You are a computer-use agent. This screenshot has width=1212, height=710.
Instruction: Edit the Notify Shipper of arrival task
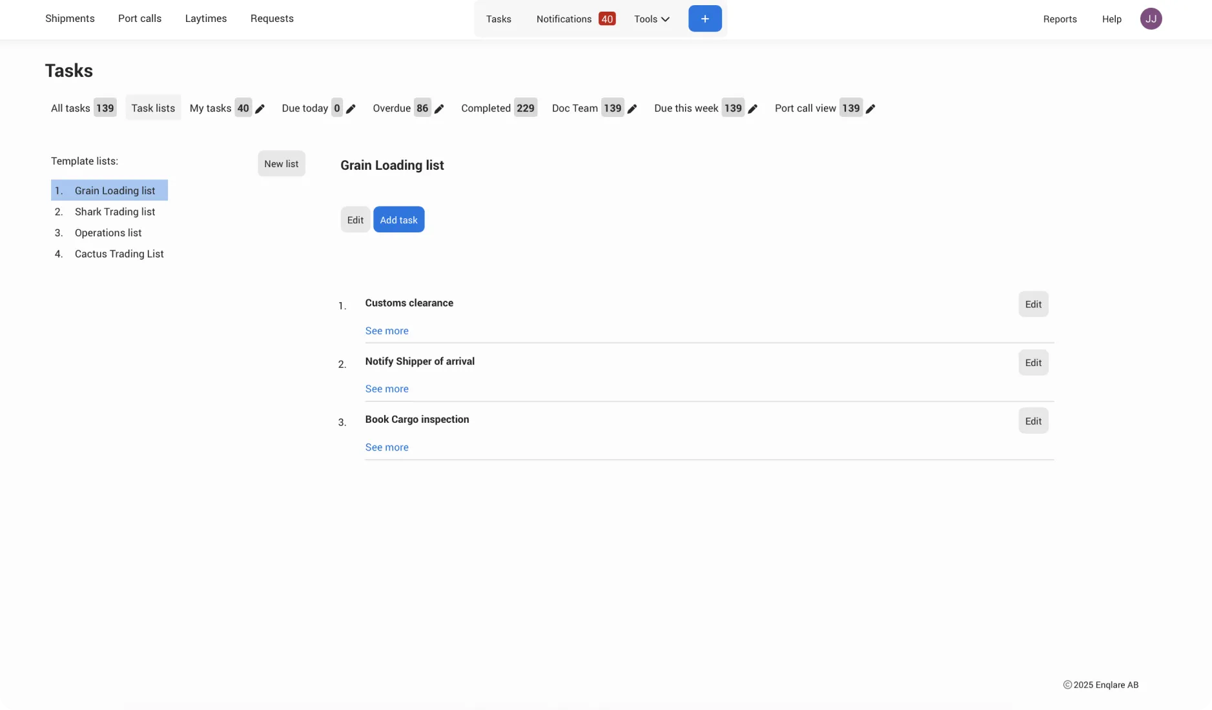pyautogui.click(x=1033, y=363)
